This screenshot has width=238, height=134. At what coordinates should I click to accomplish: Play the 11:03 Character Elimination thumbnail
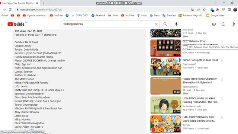(x=166, y=86)
